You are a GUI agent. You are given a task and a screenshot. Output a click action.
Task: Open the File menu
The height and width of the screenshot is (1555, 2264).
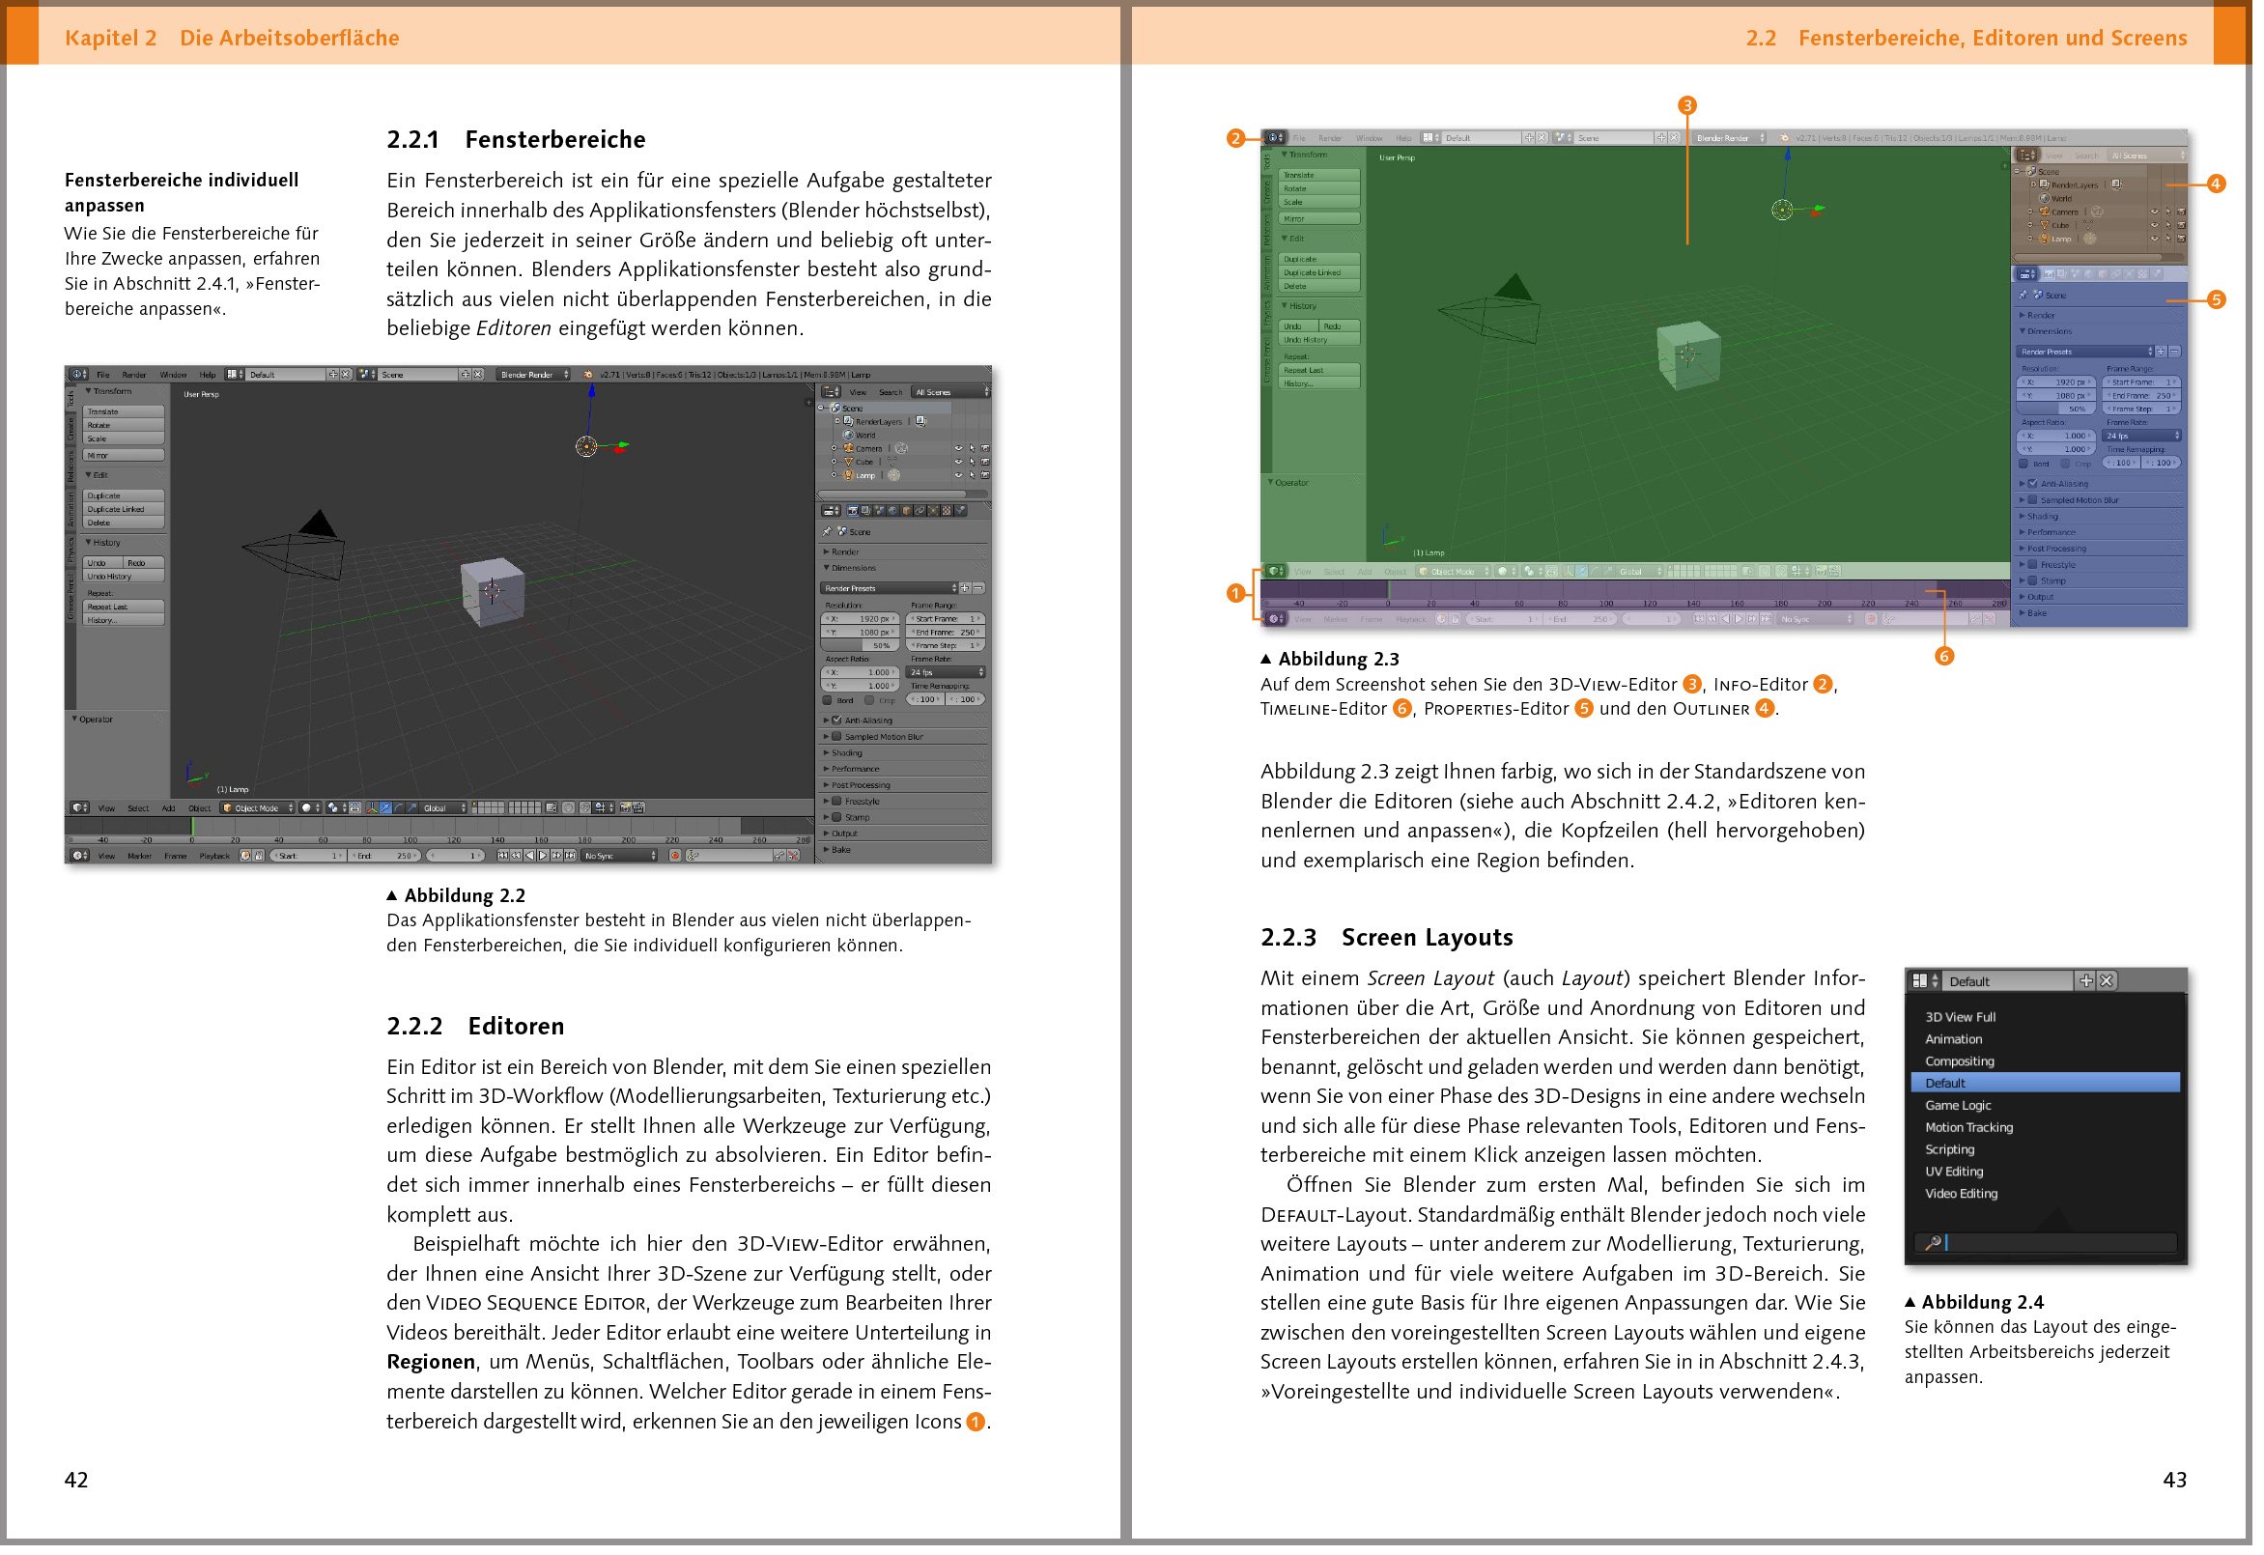(102, 375)
